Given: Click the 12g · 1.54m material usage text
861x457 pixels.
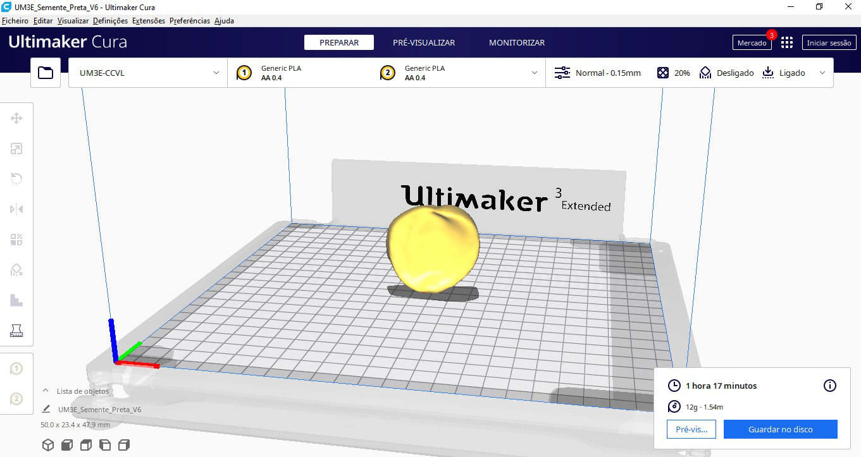Looking at the screenshot, I should tap(704, 406).
